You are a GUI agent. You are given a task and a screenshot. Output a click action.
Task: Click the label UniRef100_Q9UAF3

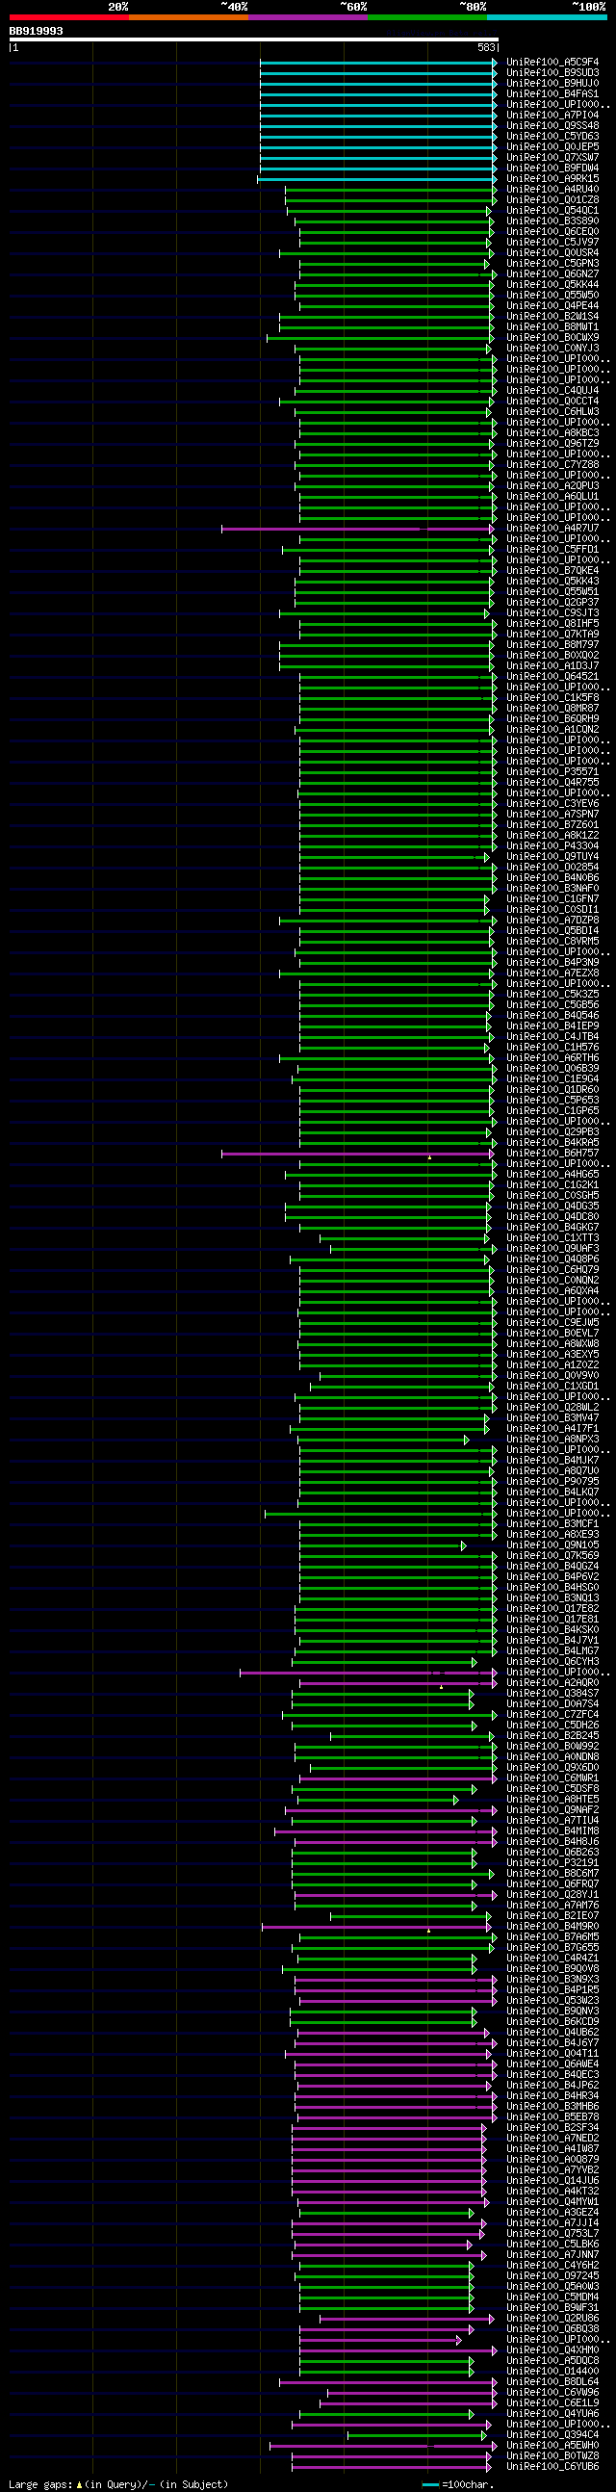pos(552,1249)
